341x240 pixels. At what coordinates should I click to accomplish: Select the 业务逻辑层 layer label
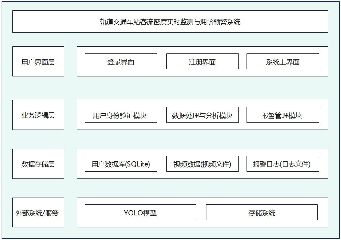(38, 115)
